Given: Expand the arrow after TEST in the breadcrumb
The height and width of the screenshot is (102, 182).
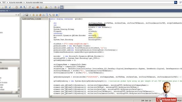Looking at the screenshot, I should coord(7,3).
